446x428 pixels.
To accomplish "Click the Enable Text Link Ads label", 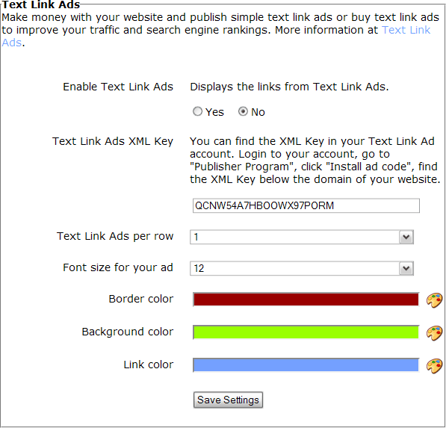I will click(118, 87).
